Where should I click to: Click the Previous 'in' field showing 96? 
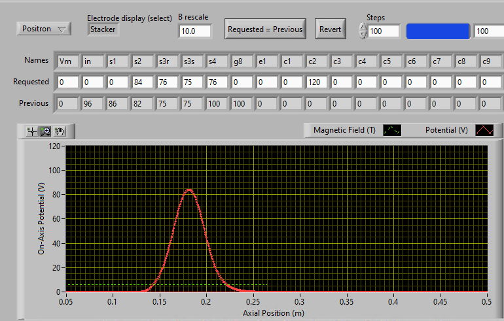pyautogui.click(x=92, y=103)
